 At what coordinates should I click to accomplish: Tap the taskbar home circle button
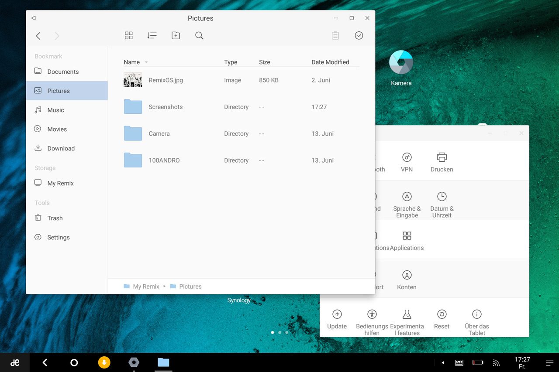point(74,362)
